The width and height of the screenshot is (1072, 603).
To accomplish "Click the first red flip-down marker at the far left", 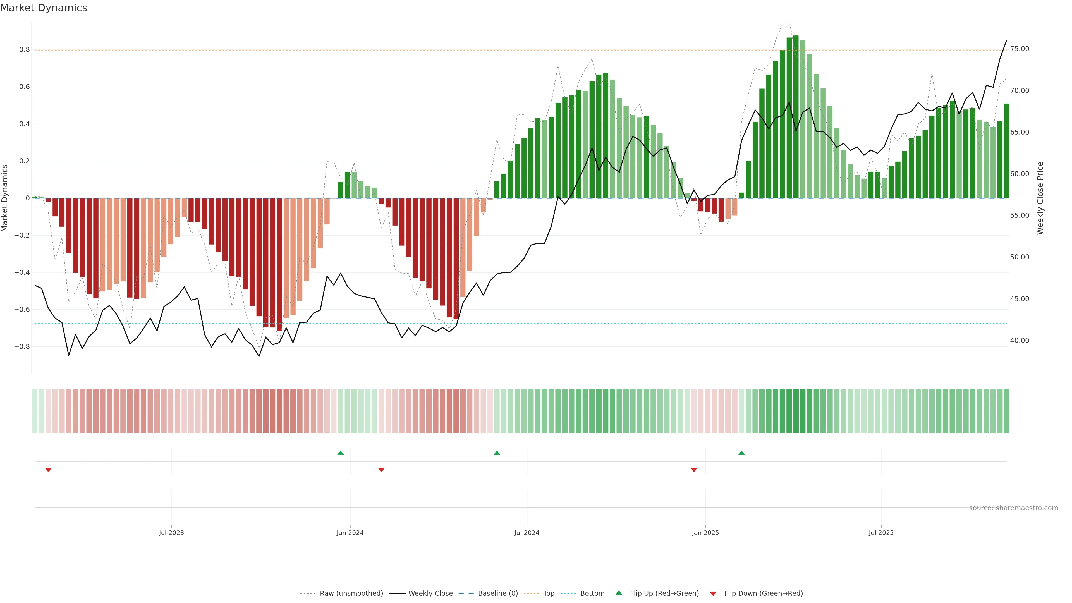I will 48,470.
